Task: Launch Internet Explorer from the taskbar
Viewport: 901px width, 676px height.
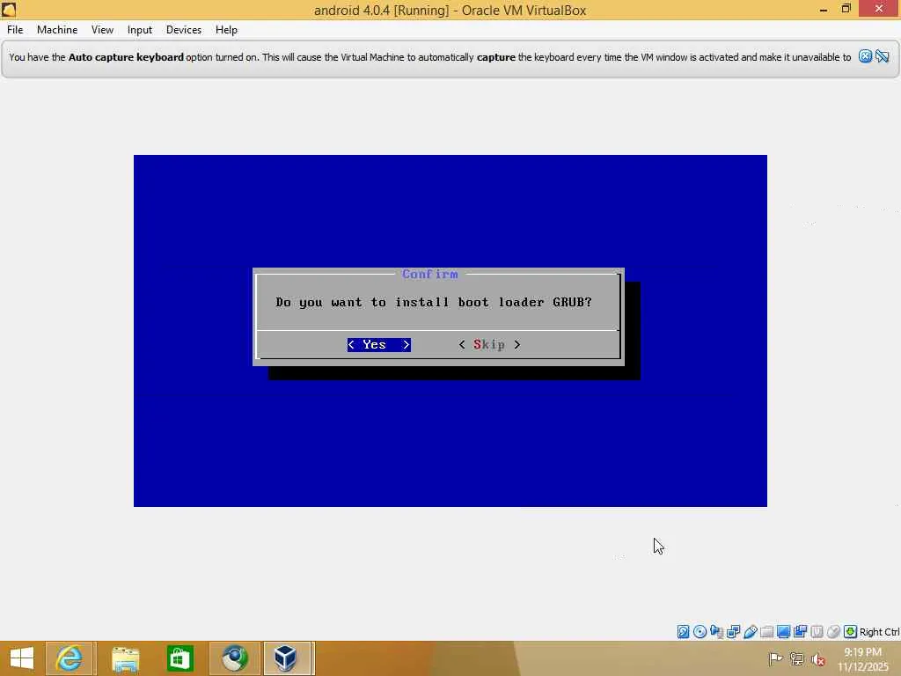Action: click(70, 658)
